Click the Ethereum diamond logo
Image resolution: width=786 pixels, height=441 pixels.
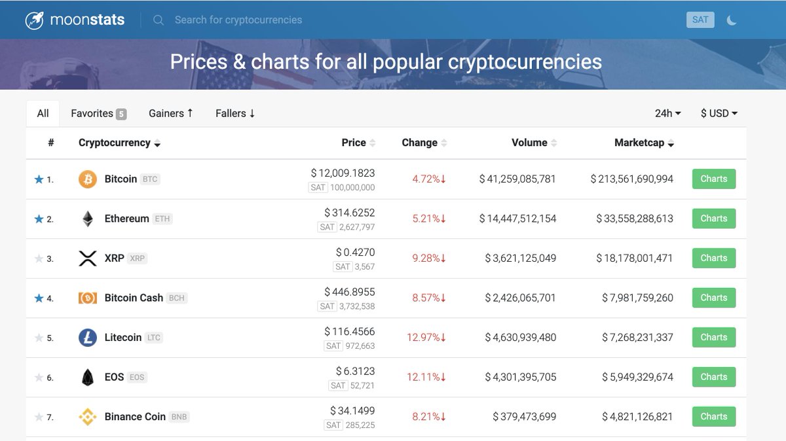(88, 219)
